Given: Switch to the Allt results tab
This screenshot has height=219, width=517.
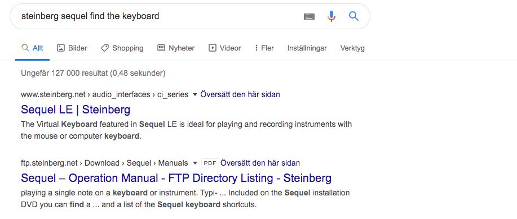Looking at the screenshot, I should [x=32, y=48].
